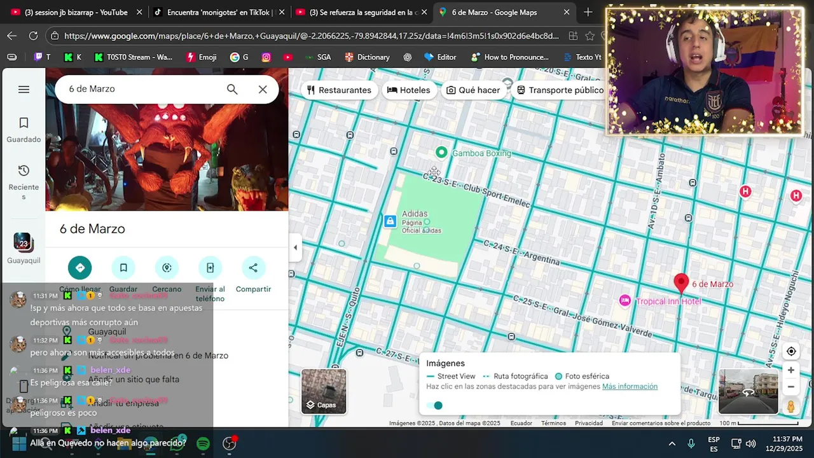The width and height of the screenshot is (814, 458).
Task: Select the '6 de Marzo - Google Maps' tab
Action: pyautogui.click(x=504, y=13)
